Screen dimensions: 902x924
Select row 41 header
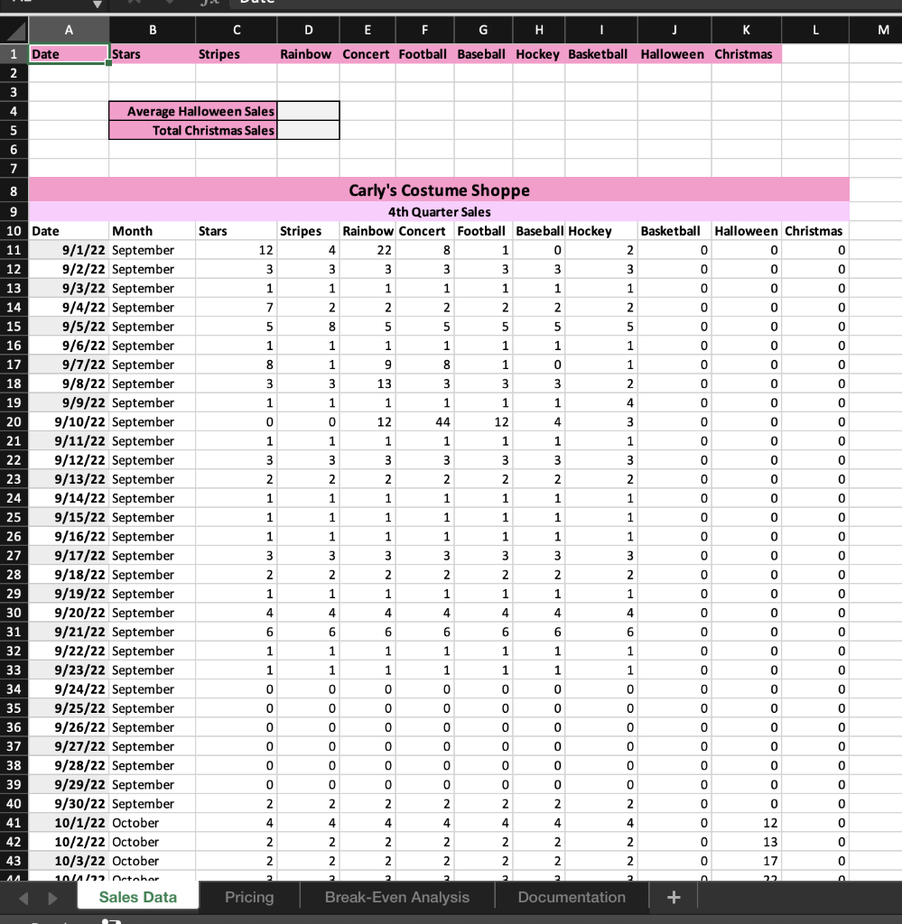pos(14,823)
